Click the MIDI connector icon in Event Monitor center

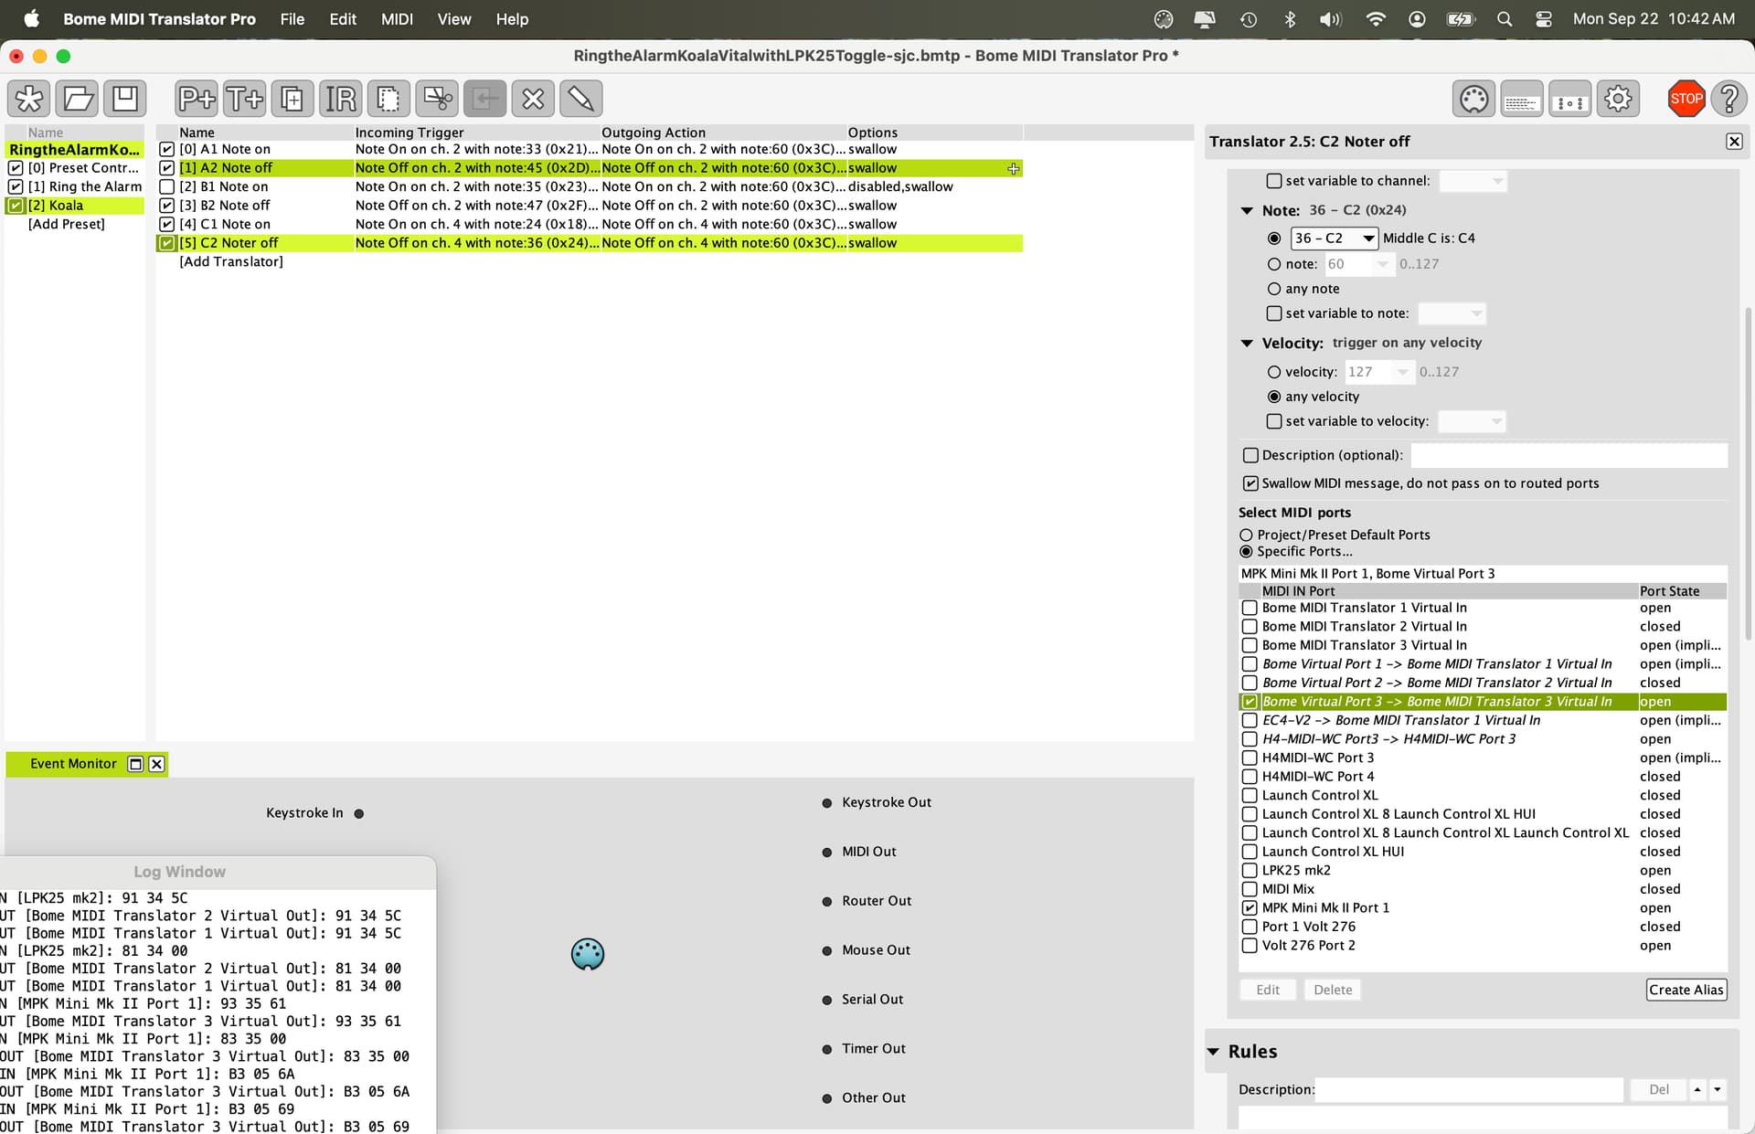pos(588,954)
